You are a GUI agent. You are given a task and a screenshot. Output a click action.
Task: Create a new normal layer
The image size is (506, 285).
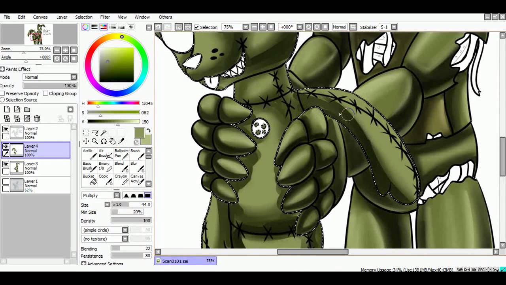coord(7,110)
